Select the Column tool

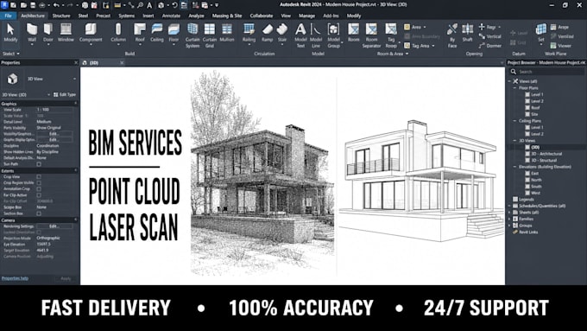click(x=118, y=33)
